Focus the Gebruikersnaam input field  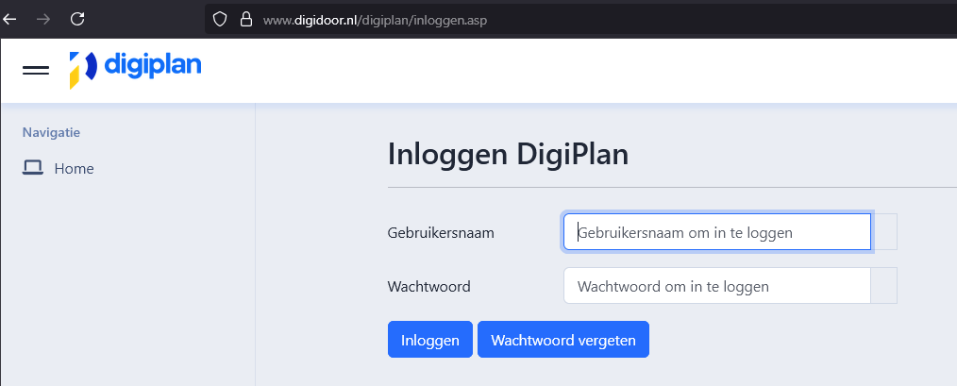coord(716,232)
